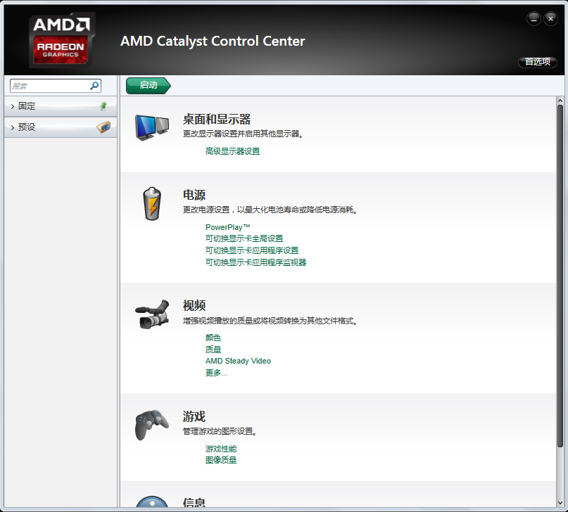The image size is (568, 512).
Task: Open the battery 电源 icon
Action: coord(152,203)
